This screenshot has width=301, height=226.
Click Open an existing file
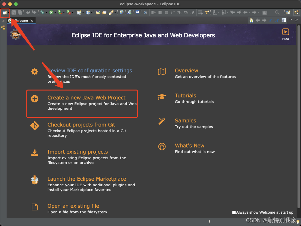[73, 206]
